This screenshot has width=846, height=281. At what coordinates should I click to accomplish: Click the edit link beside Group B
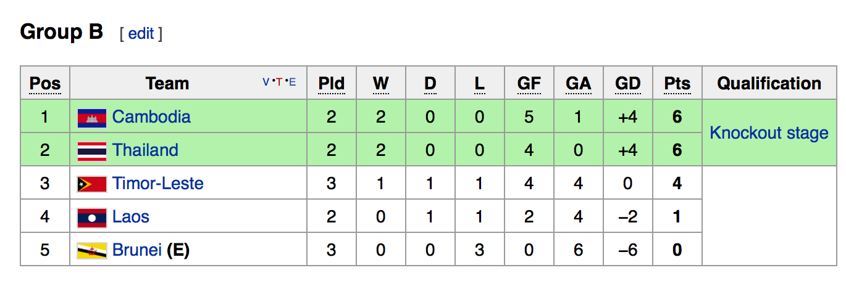[x=141, y=33]
